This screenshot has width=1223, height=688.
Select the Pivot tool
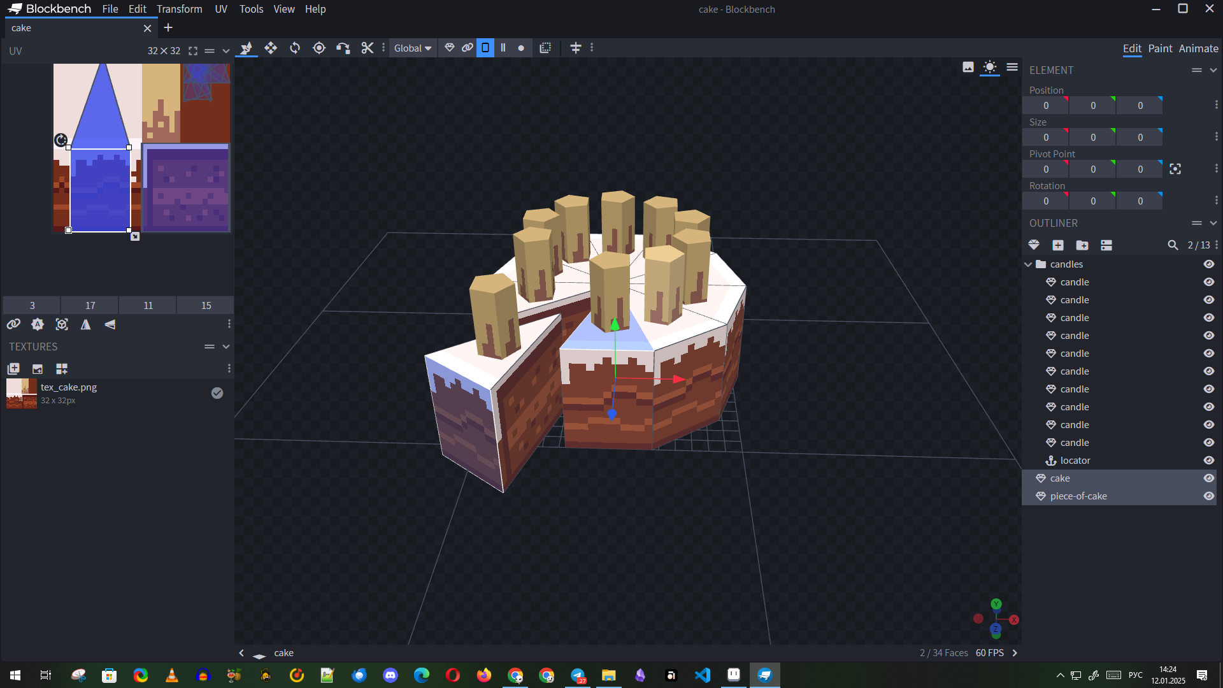click(x=319, y=48)
